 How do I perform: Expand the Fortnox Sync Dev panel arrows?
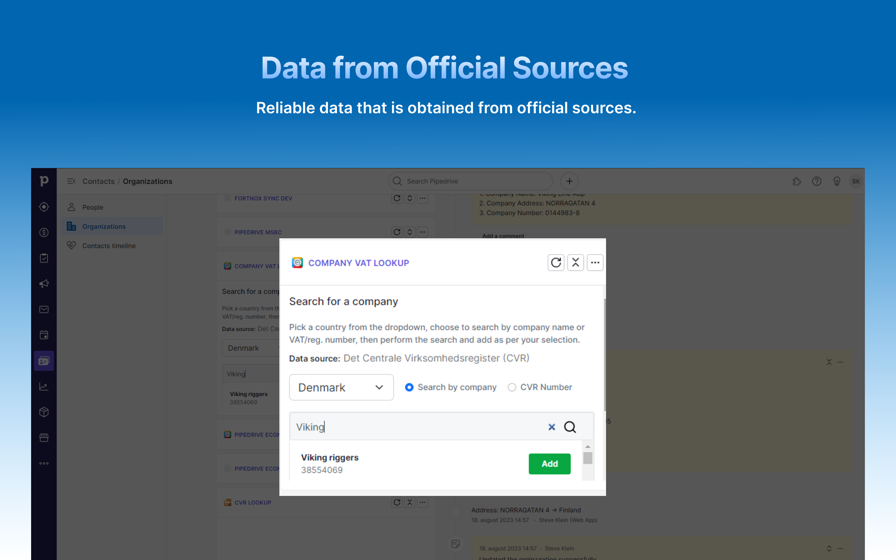pos(409,198)
